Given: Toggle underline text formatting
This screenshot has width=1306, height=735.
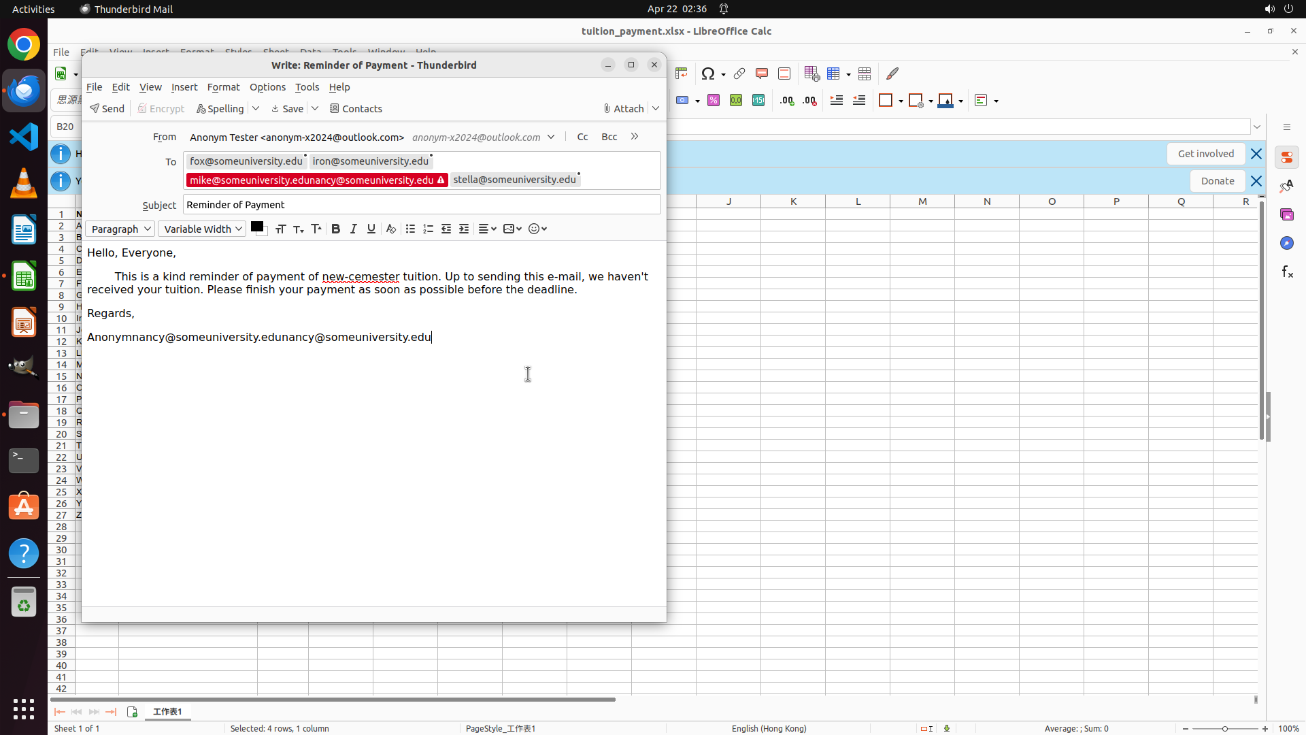Looking at the screenshot, I should click(371, 229).
